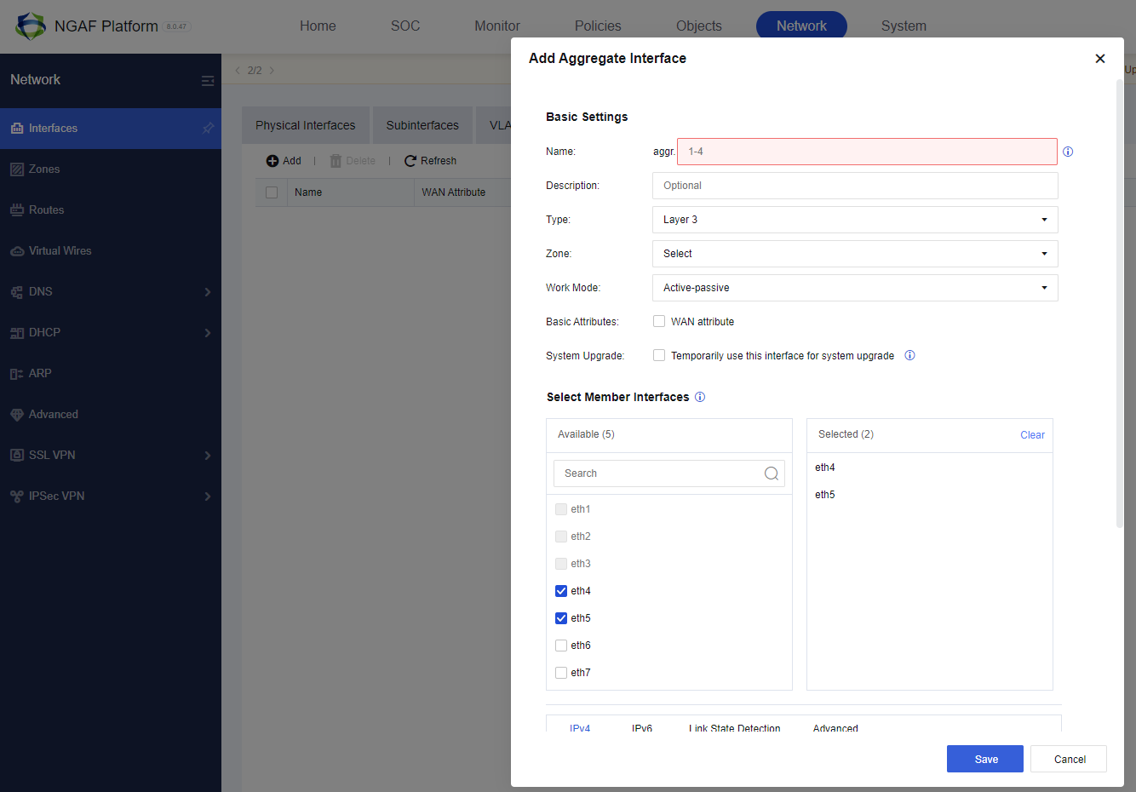Open the Work Mode Active-passive dropdown

(x=855, y=288)
